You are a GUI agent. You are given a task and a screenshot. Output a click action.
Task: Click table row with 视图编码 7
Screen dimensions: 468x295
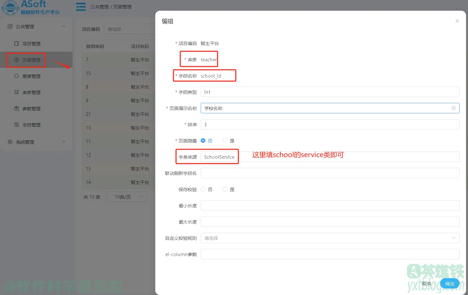pyautogui.click(x=119, y=59)
